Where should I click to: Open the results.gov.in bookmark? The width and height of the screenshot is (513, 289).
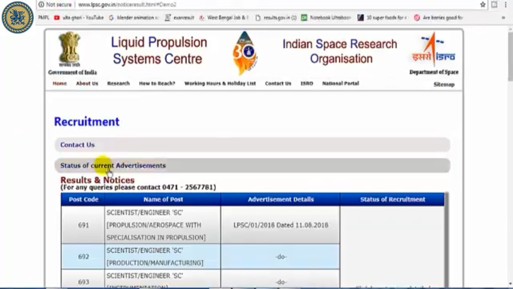tap(276, 18)
